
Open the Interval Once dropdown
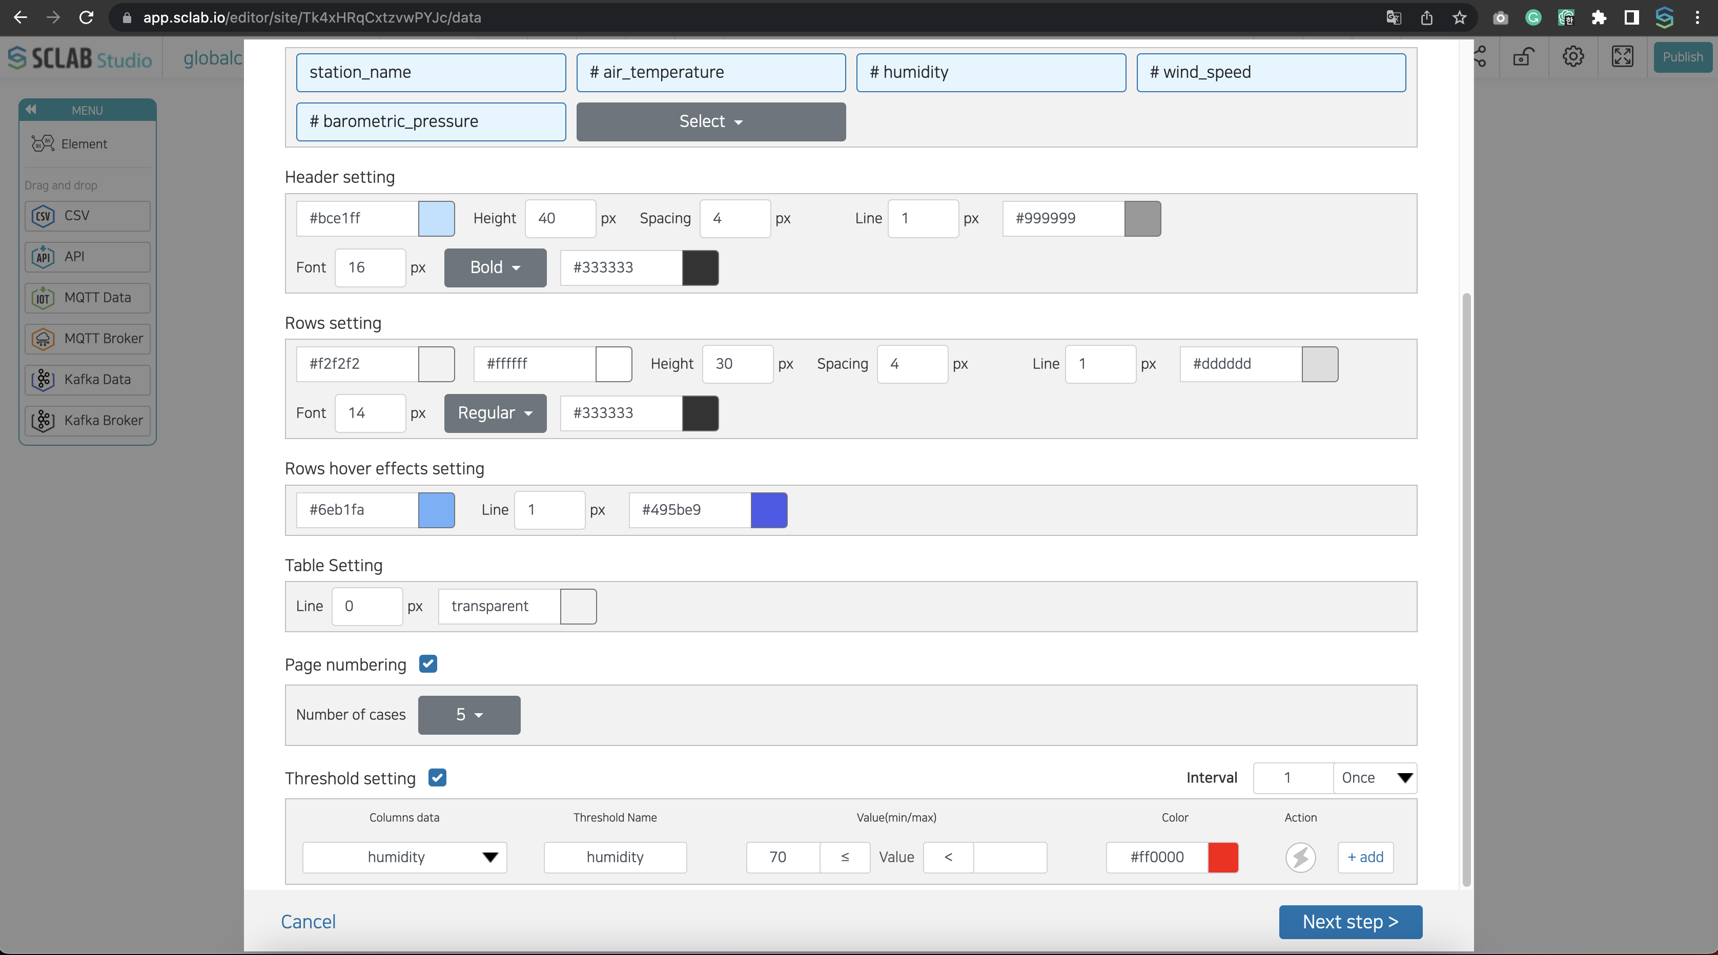(x=1375, y=778)
